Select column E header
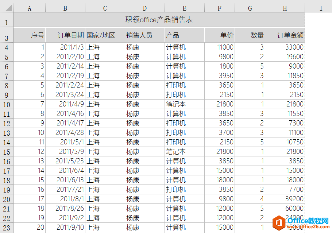The image size is (332, 233). pyautogui.click(x=185, y=8)
